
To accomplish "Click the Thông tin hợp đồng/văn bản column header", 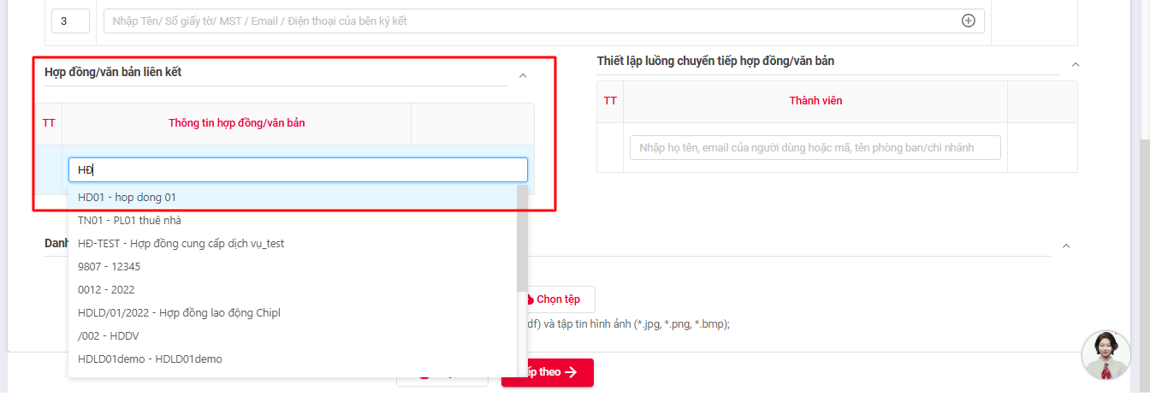I will tap(237, 123).
